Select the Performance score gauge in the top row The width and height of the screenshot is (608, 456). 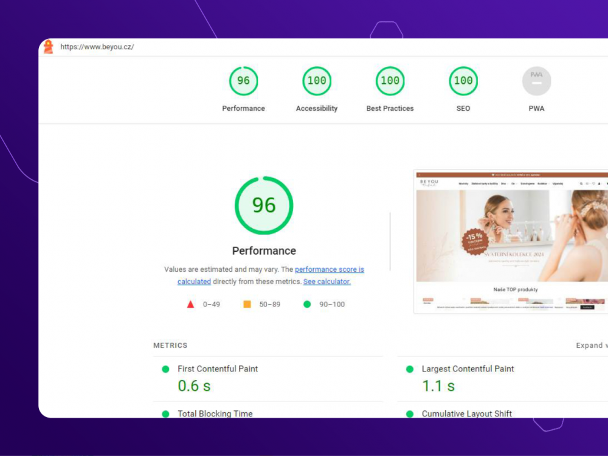(243, 81)
